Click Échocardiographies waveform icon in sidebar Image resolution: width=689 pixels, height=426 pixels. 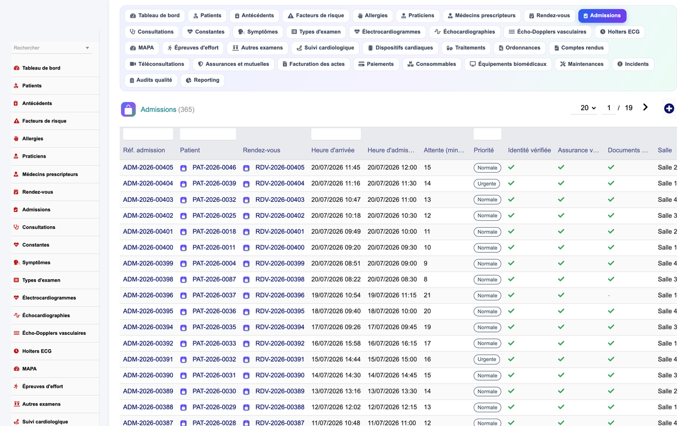pyautogui.click(x=16, y=315)
